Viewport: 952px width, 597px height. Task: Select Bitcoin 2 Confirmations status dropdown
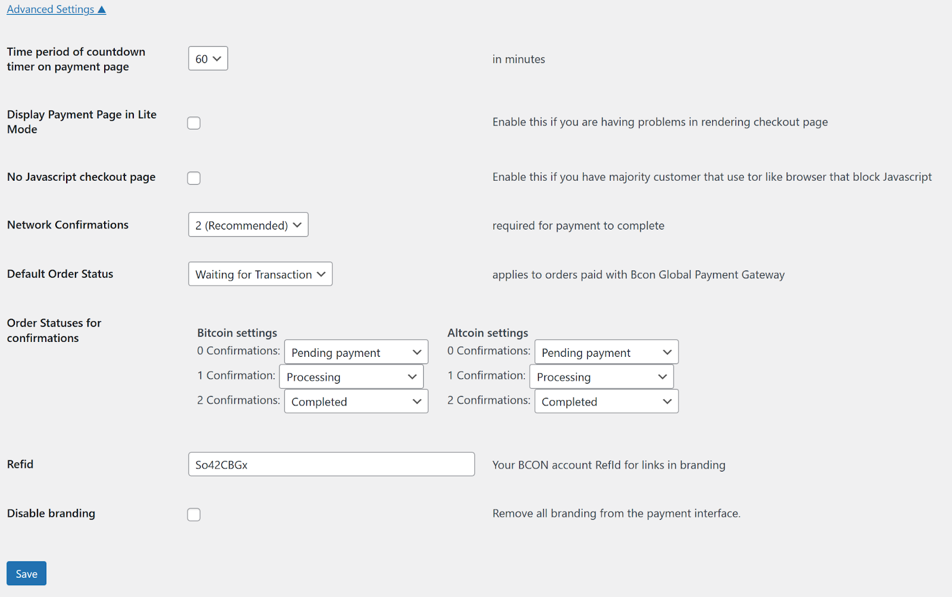pyautogui.click(x=356, y=402)
